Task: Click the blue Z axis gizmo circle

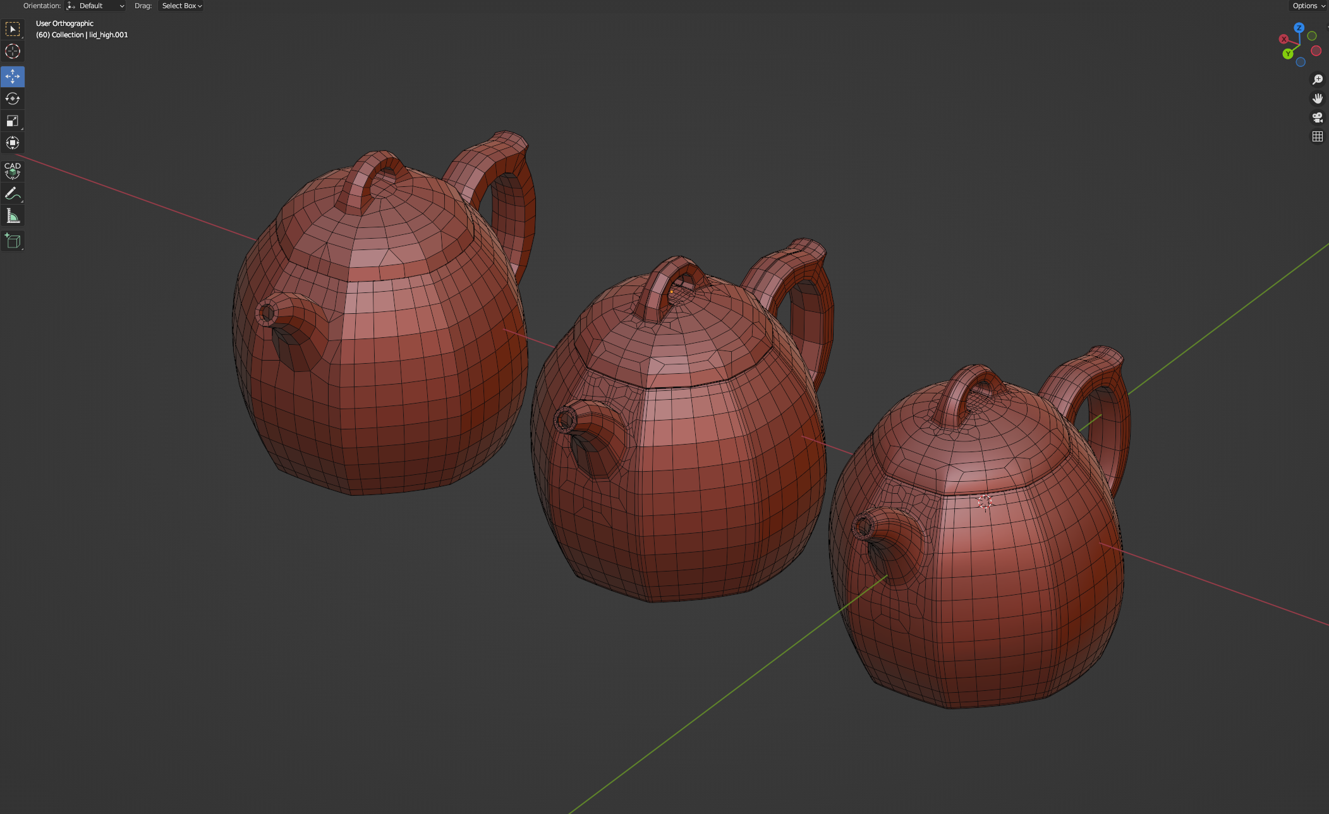Action: coord(1299,28)
